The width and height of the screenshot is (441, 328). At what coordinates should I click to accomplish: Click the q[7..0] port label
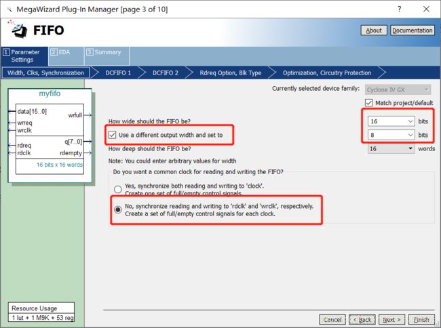pyautogui.click(x=73, y=142)
